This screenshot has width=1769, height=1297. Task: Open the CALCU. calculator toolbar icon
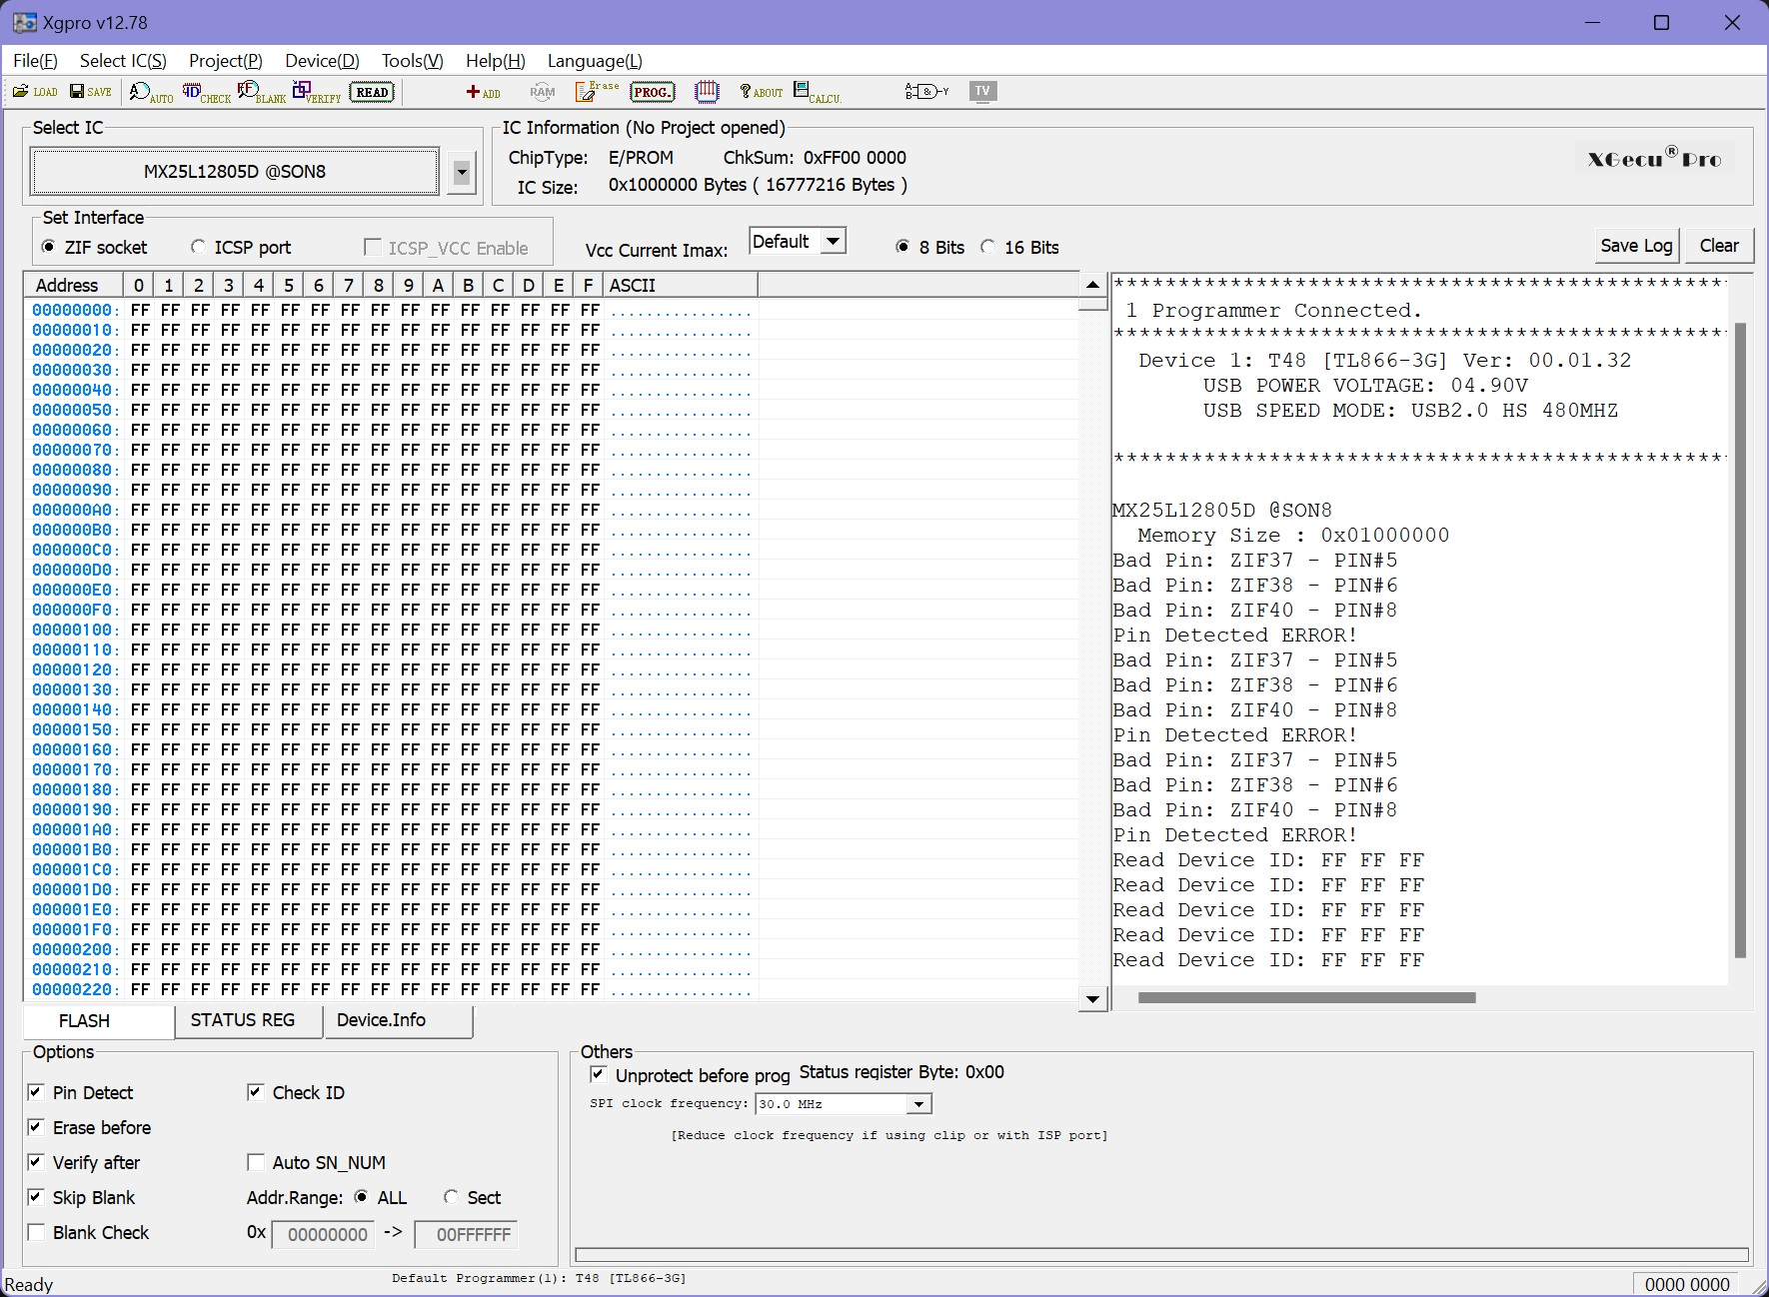(817, 92)
